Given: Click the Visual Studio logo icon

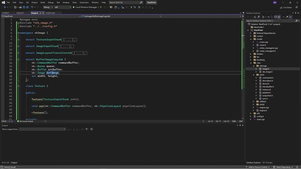Looking at the screenshot, I should (x=3, y=2).
